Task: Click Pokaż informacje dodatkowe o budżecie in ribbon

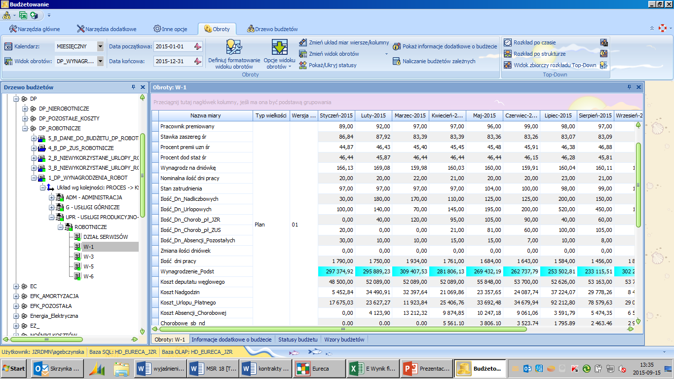Action: pyautogui.click(x=445, y=46)
